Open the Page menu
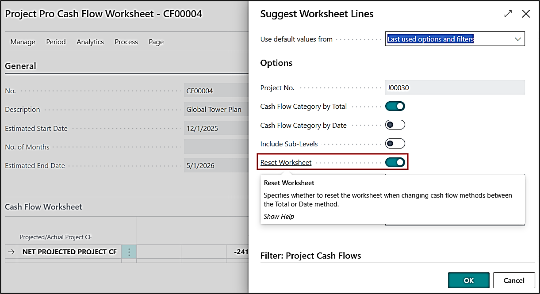Viewport: 540px width, 294px height. (156, 42)
